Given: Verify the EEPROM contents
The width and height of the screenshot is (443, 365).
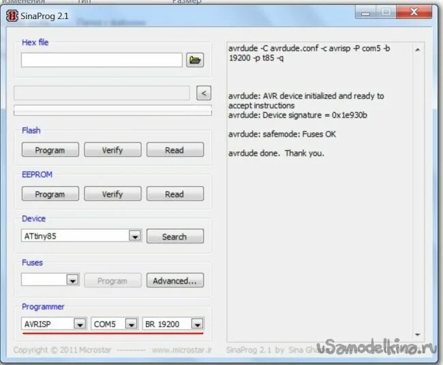Looking at the screenshot, I should (x=112, y=193).
